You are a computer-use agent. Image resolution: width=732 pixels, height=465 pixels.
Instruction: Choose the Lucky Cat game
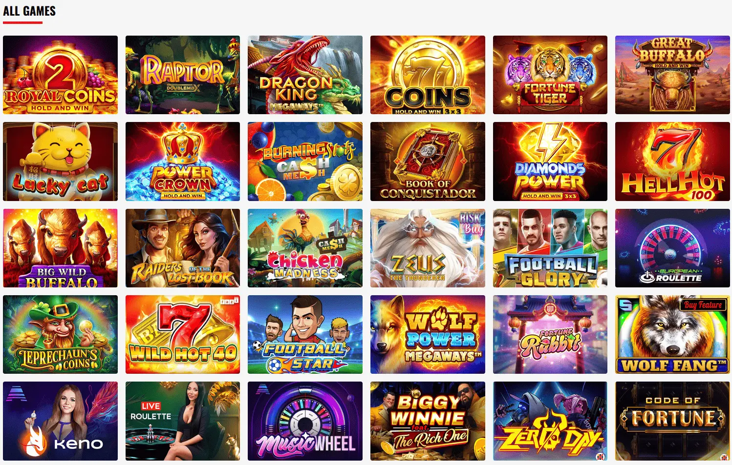(60, 162)
